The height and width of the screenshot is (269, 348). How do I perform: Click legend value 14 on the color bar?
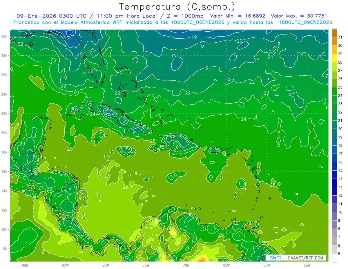point(340,179)
